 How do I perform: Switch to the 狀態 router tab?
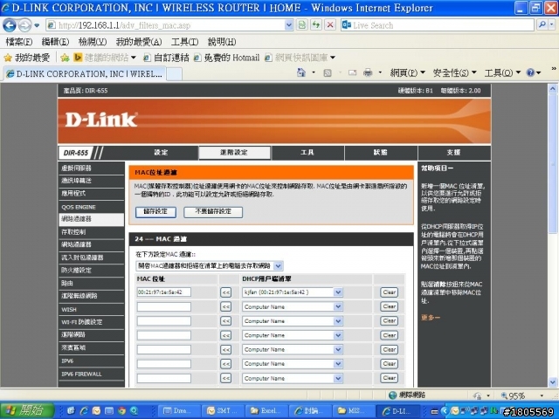[381, 153]
